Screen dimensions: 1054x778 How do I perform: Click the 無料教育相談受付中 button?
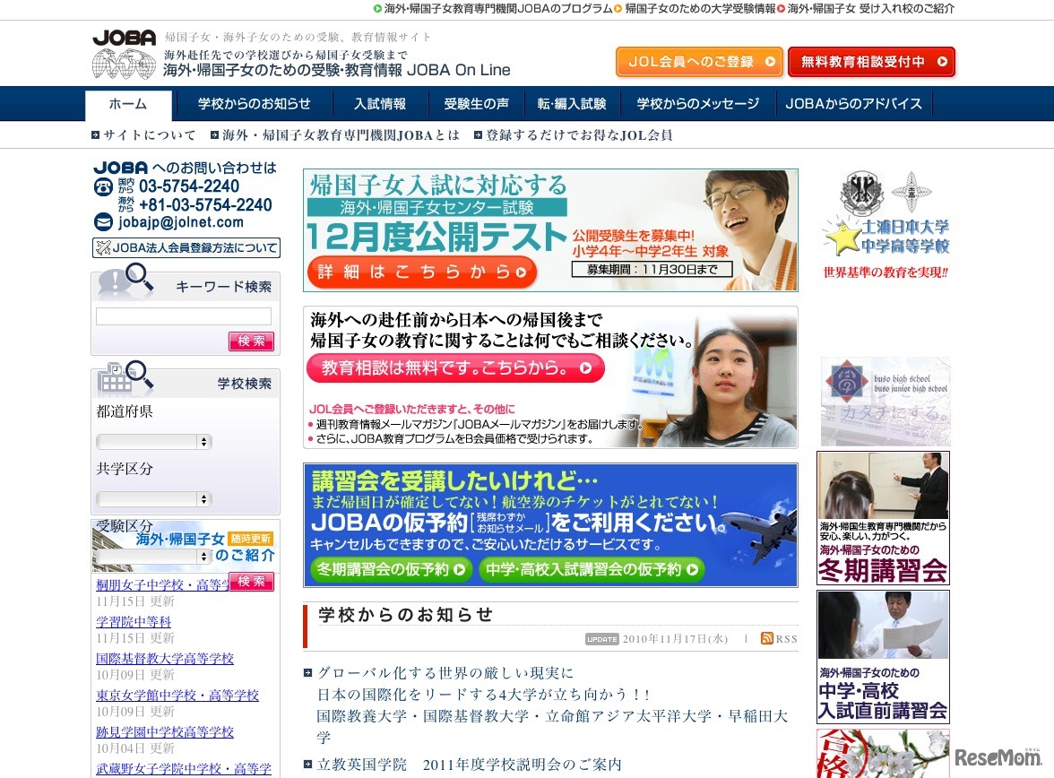870,62
